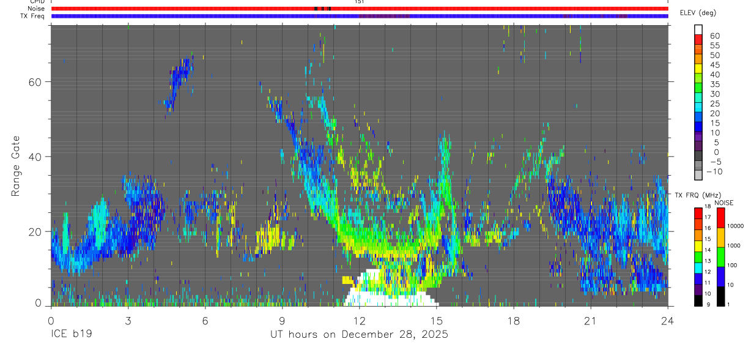This screenshot has width=751, height=347.
Task: Click the '24' hour tick on UT axis
Action: tap(667, 320)
